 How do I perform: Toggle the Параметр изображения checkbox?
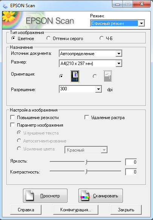point(12,125)
